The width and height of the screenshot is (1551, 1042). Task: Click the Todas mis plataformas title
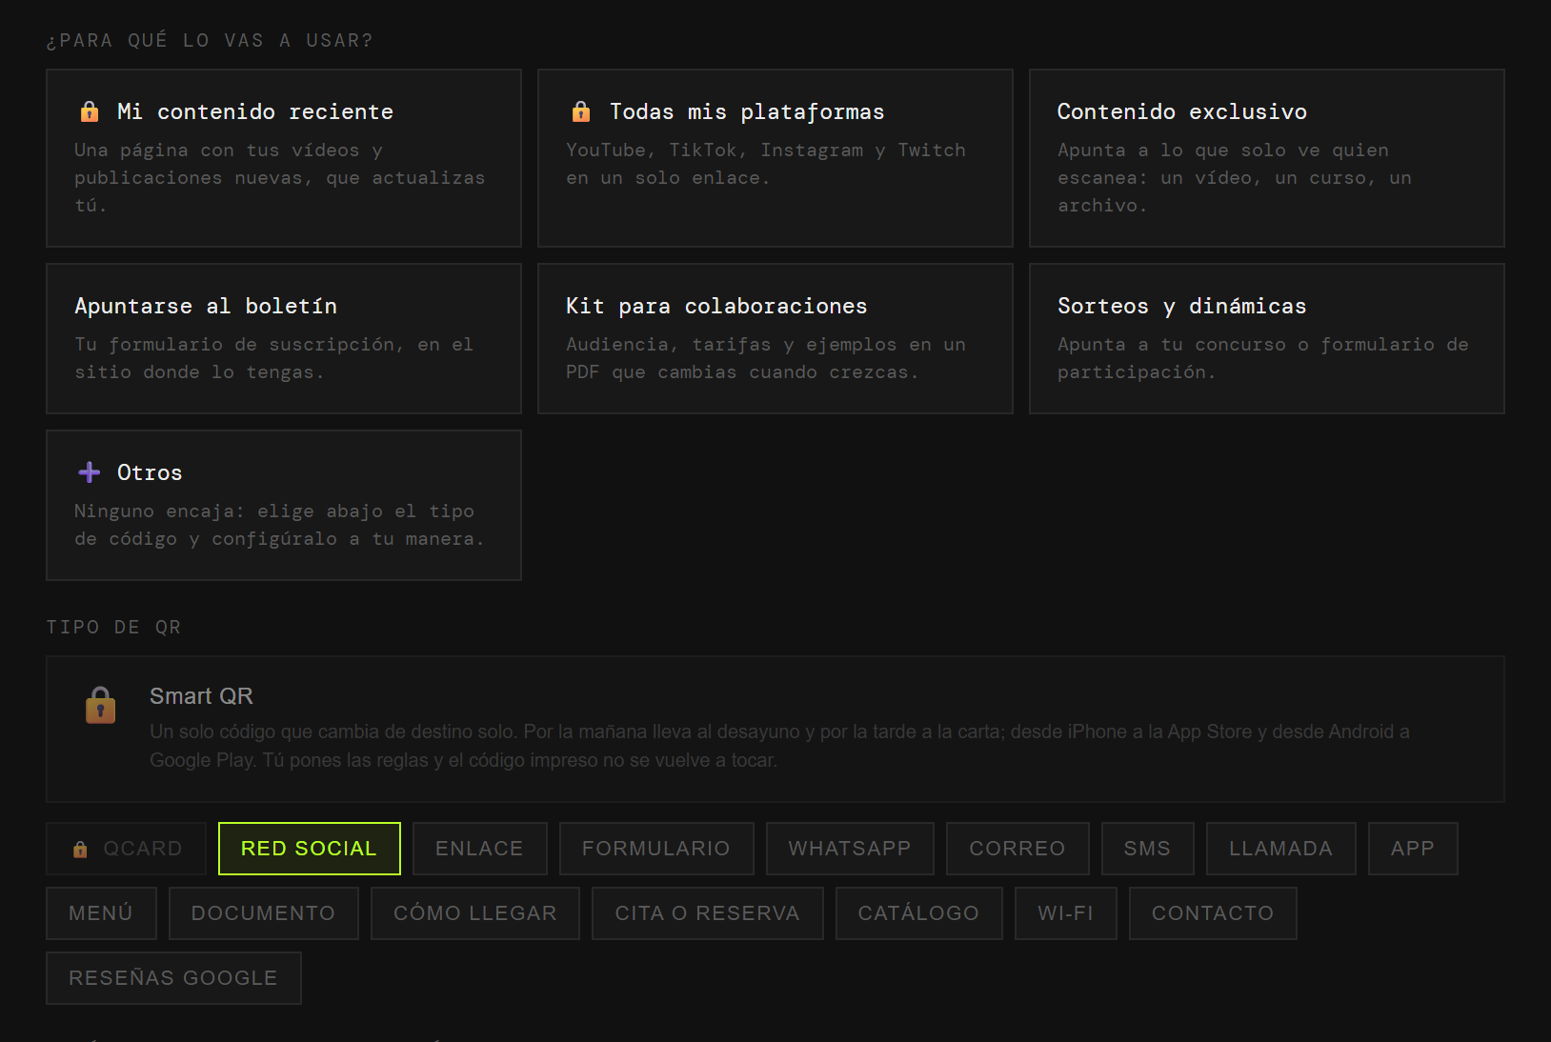[x=747, y=112]
